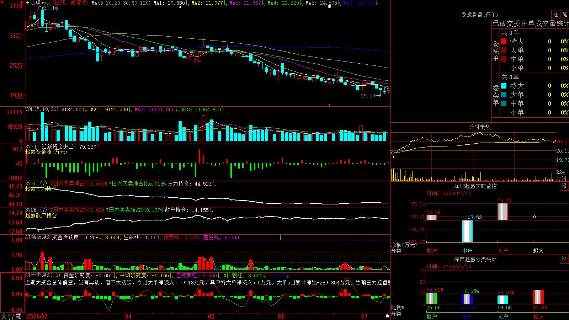Click the white asterisk marker below the MA5 value
Screen dimensions: 569x320
(x=330, y=7)
